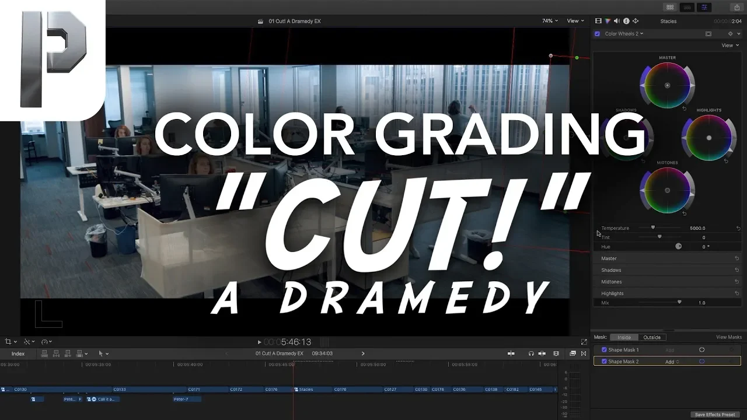Show or hide the timeline button

687,7
